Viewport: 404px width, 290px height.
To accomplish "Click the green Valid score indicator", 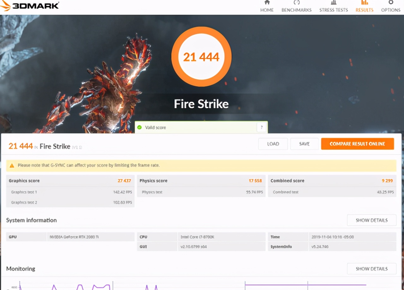I will [x=139, y=127].
